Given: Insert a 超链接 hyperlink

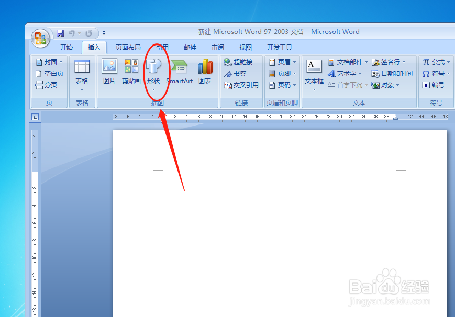Looking at the screenshot, I should pyautogui.click(x=238, y=62).
